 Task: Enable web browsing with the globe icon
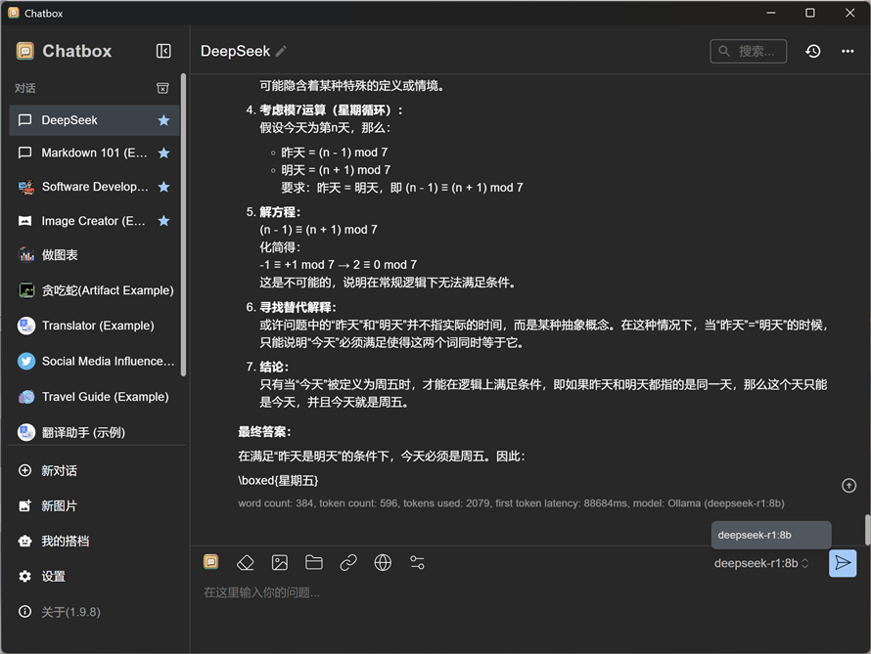[x=383, y=562]
